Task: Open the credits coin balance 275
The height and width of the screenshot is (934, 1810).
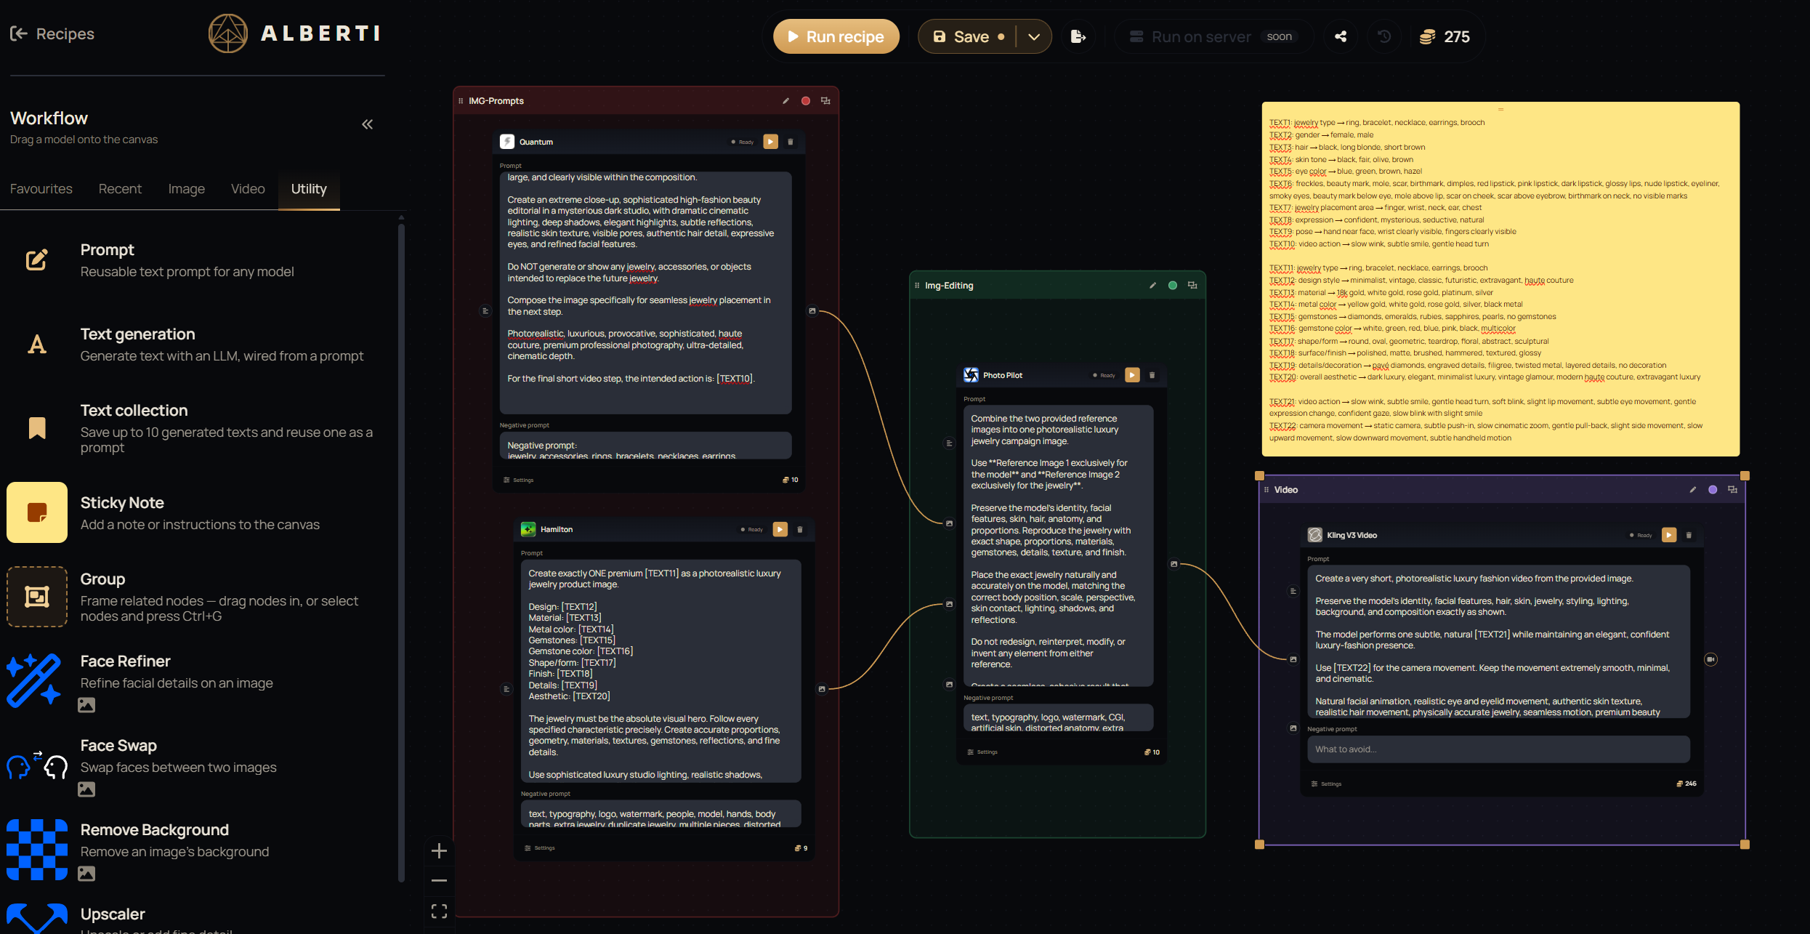Action: tap(1445, 36)
